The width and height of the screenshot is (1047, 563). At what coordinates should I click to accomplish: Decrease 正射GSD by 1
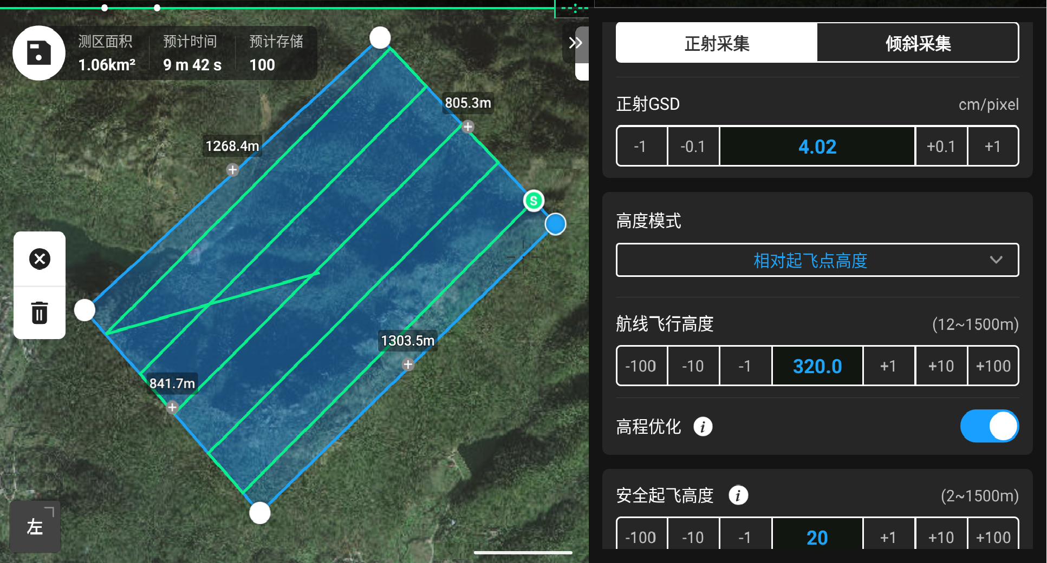pyautogui.click(x=641, y=147)
